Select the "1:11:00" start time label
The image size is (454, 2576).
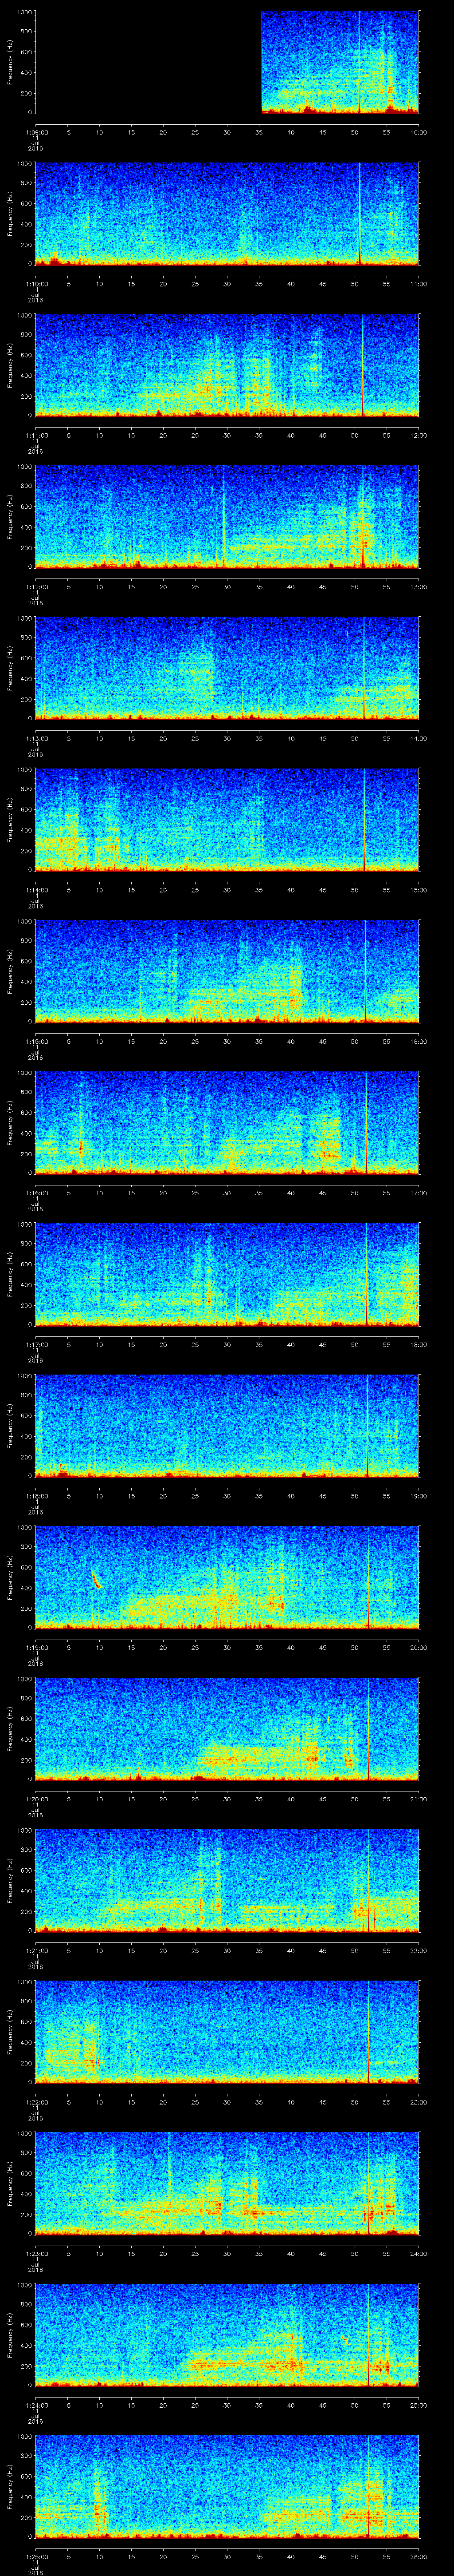pos(36,435)
